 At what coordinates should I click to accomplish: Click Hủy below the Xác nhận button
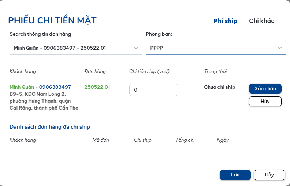click(x=265, y=101)
